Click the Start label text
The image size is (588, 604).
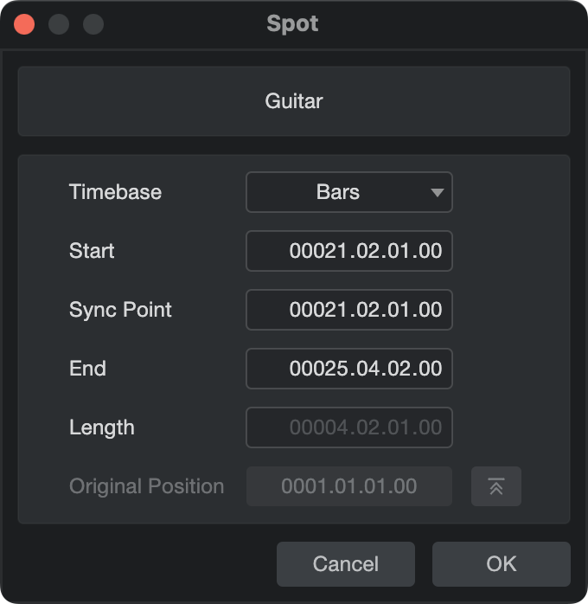coord(92,251)
